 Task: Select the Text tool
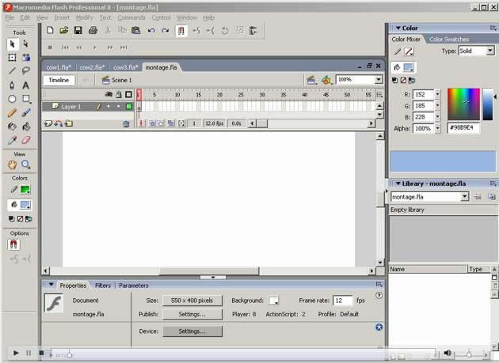pyautogui.click(x=26, y=85)
